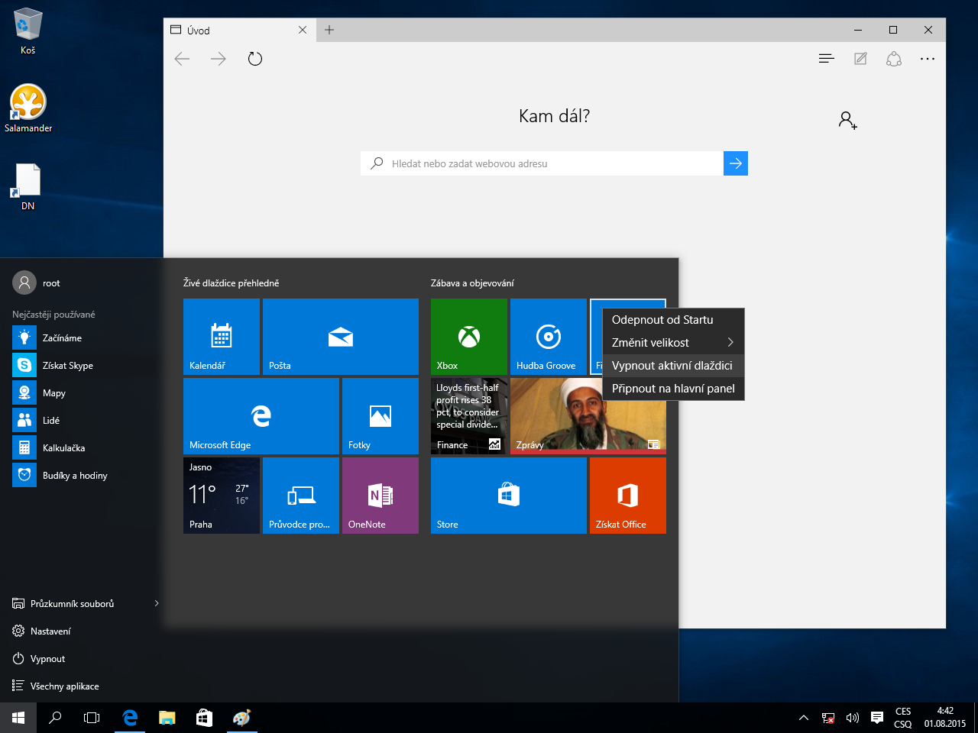Viewport: 978px width, 733px height.
Task: Select the DN desktop shortcut
Action: click(x=28, y=187)
